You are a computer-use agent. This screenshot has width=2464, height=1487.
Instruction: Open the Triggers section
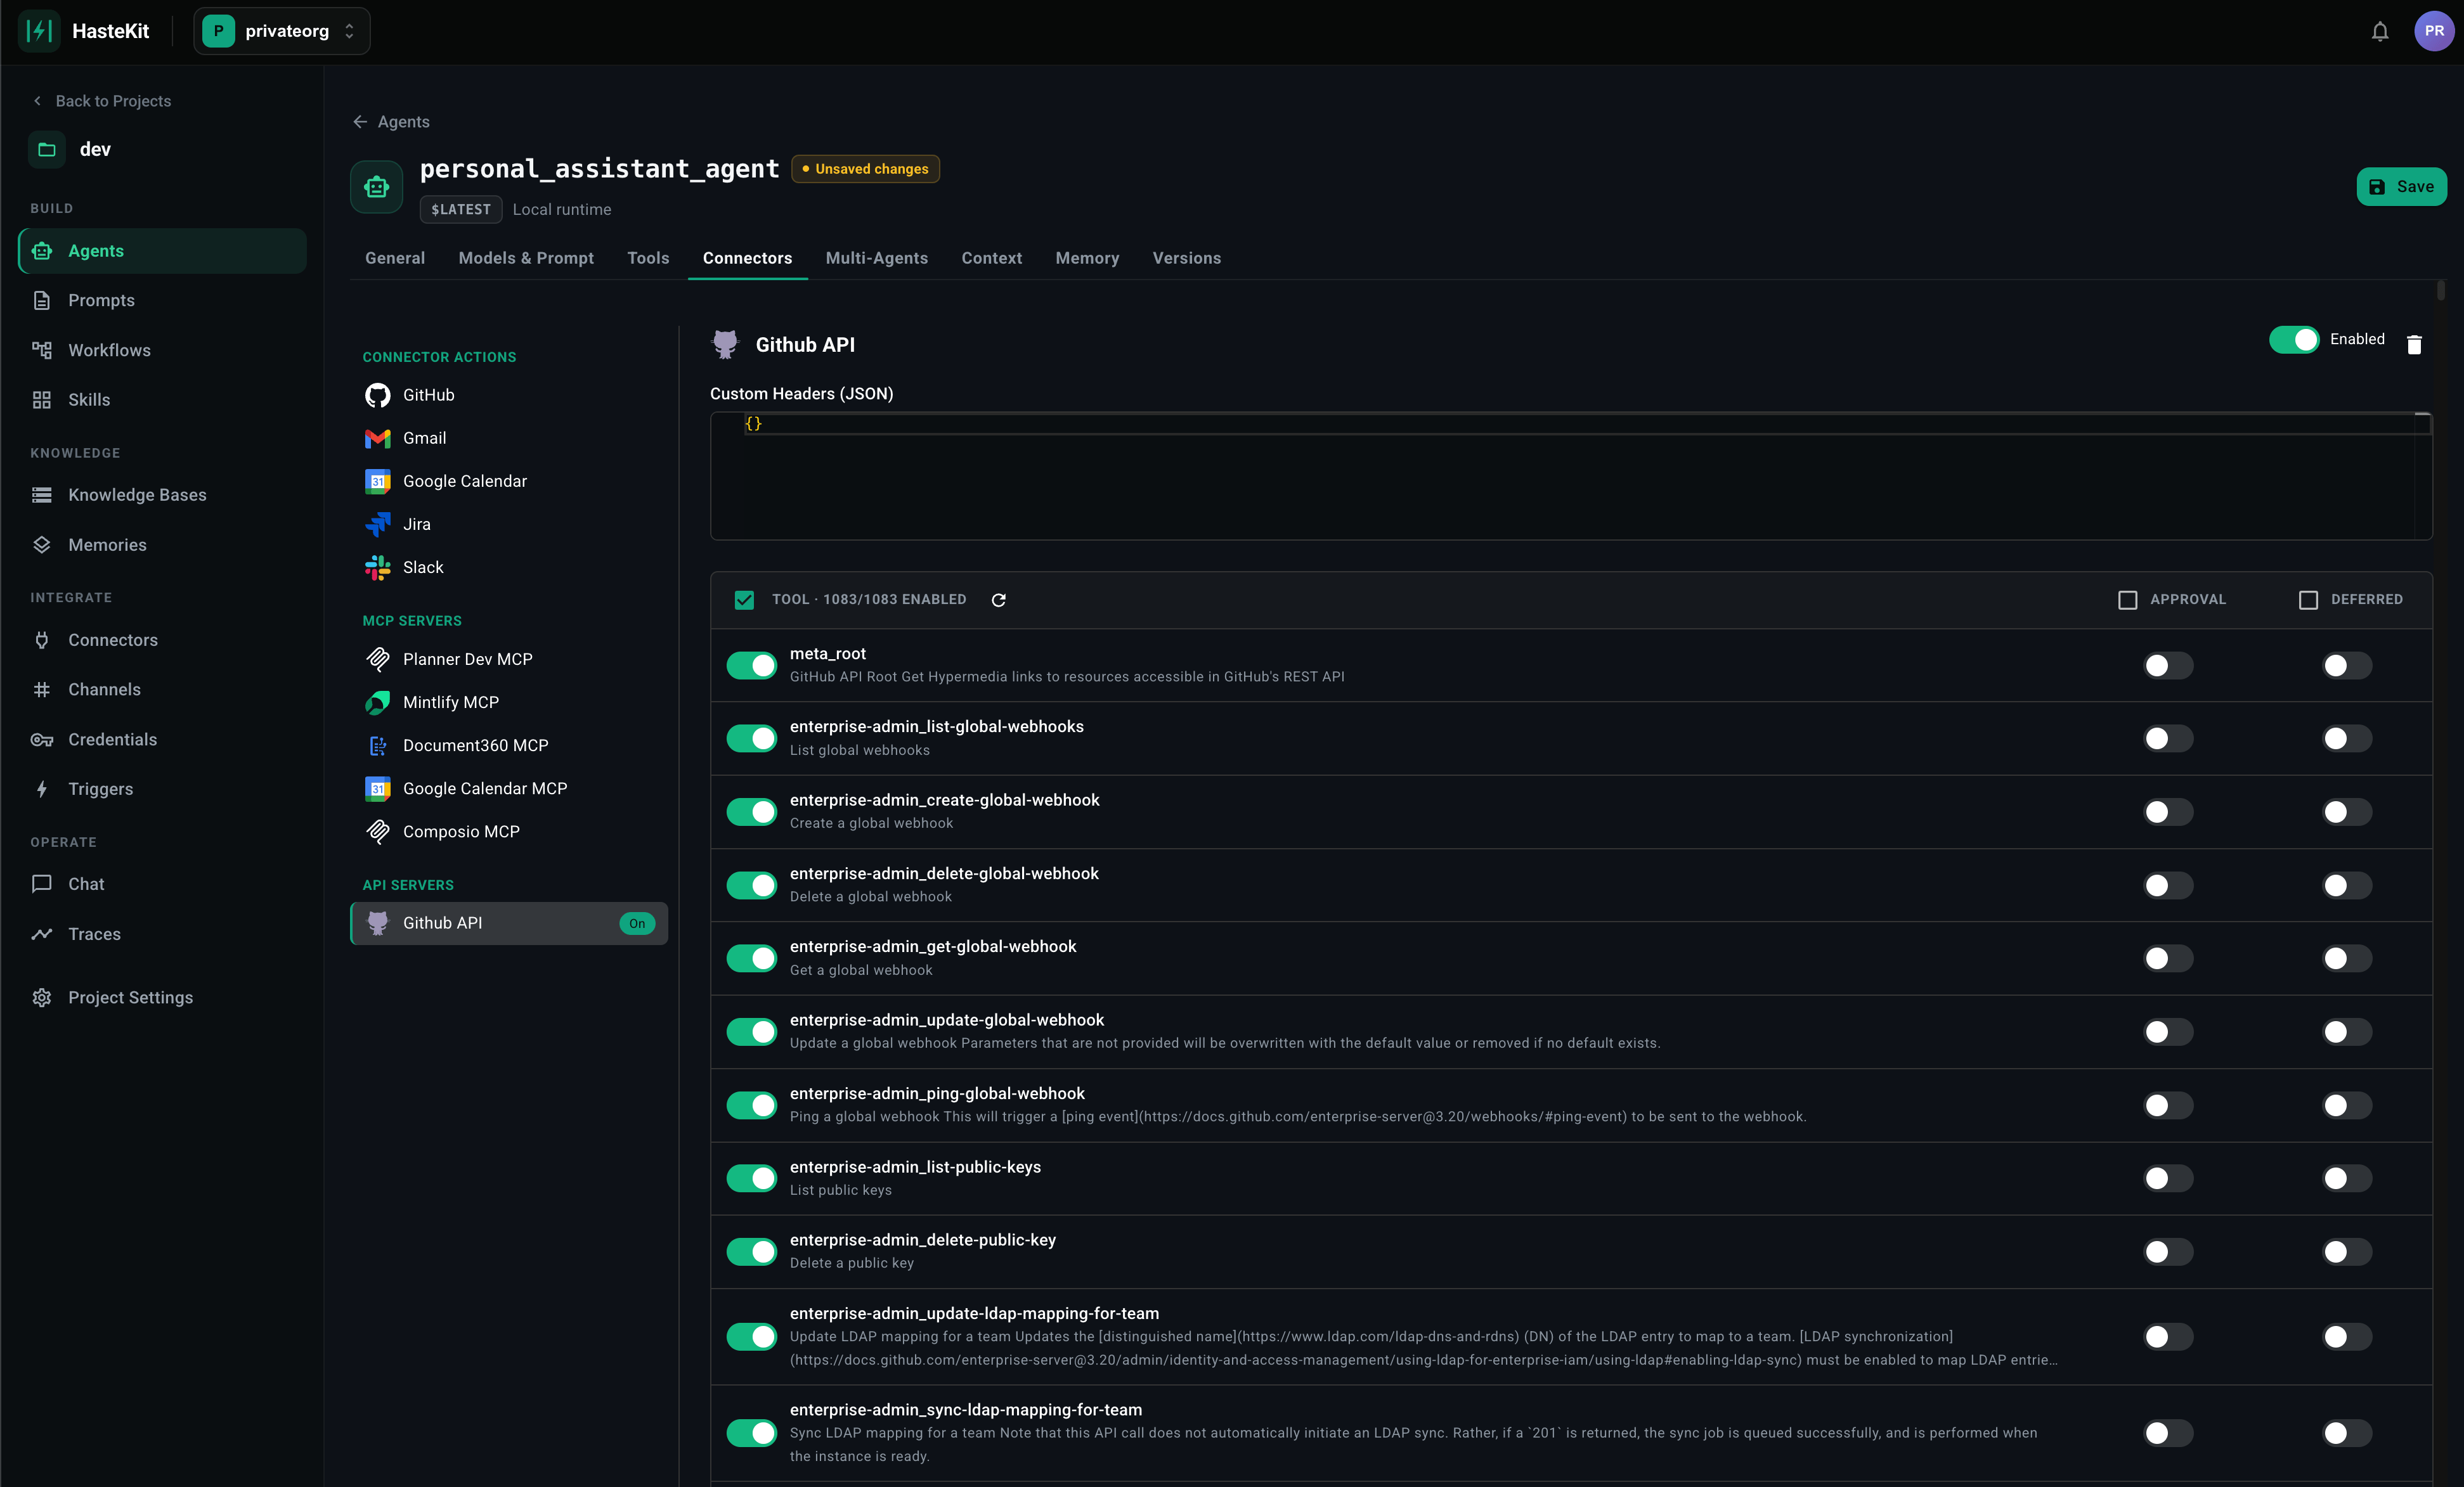click(162, 789)
